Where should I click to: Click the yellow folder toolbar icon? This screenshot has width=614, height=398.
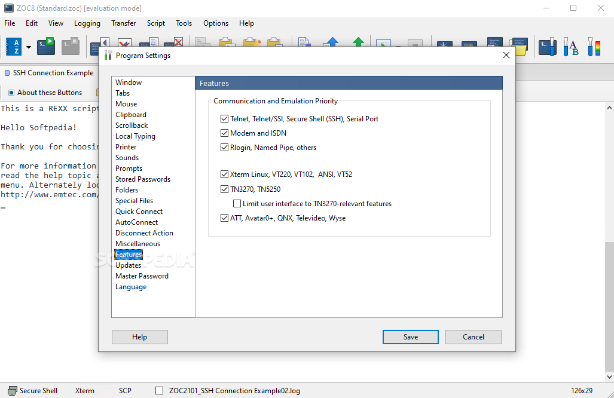click(x=519, y=47)
